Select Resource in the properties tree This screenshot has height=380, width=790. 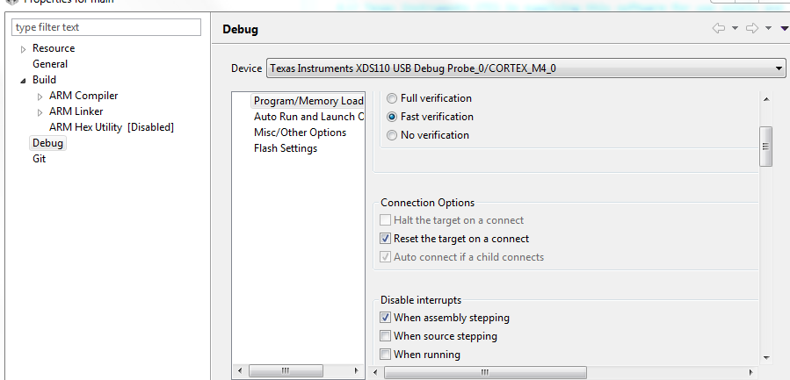tap(54, 48)
